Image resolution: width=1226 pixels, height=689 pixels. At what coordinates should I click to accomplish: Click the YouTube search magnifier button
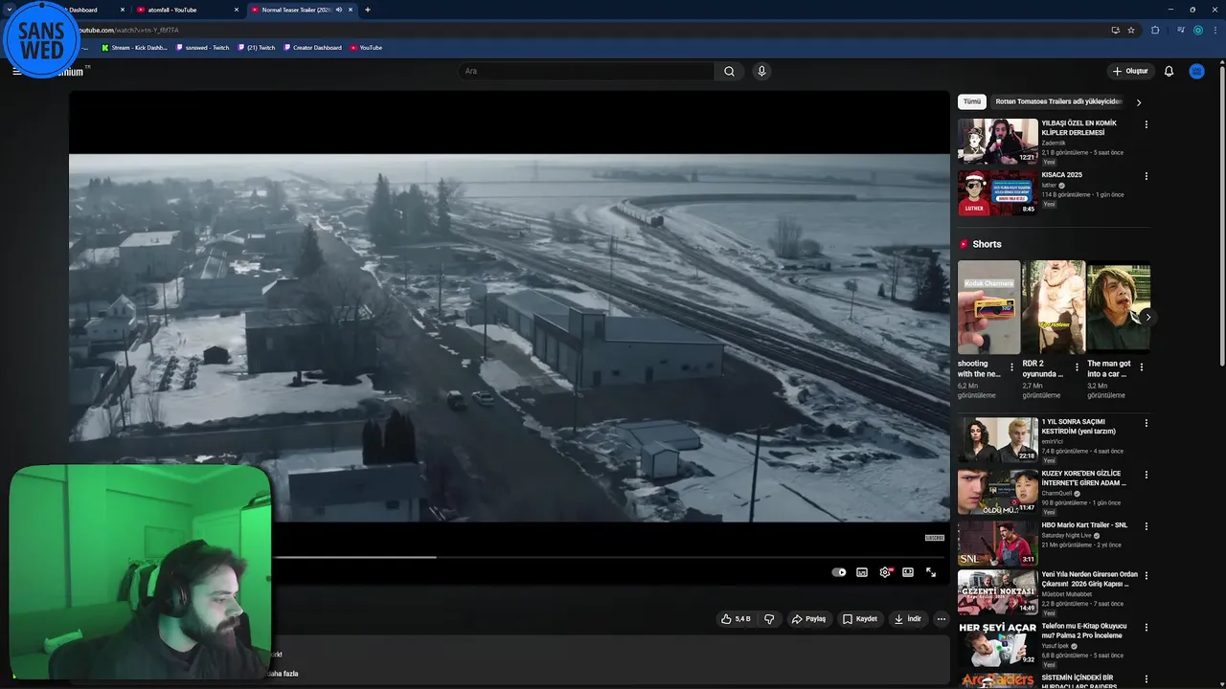[729, 71]
